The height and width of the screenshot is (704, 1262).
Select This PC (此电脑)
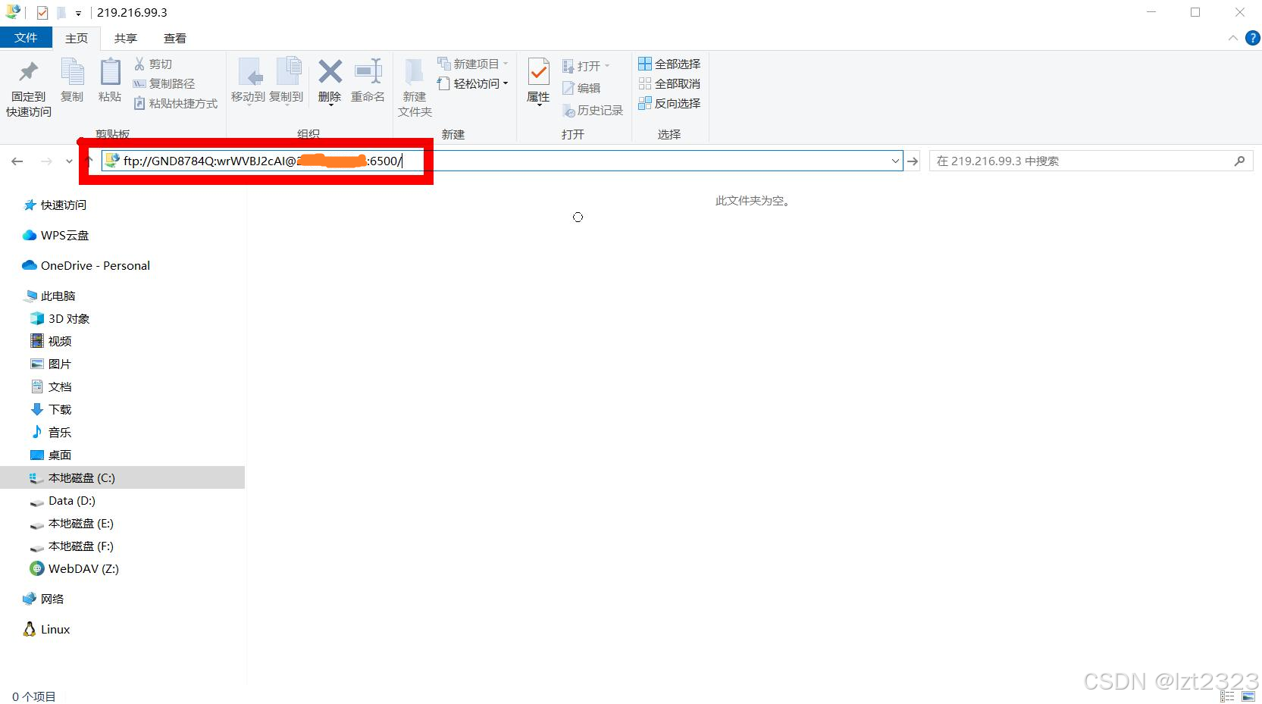[x=50, y=296]
